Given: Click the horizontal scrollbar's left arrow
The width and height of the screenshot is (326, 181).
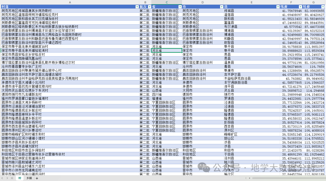Looking at the screenshot, I should (250, 178).
